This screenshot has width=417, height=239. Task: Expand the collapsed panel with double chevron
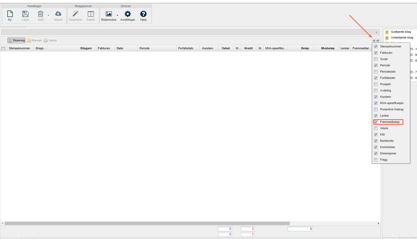[376, 32]
